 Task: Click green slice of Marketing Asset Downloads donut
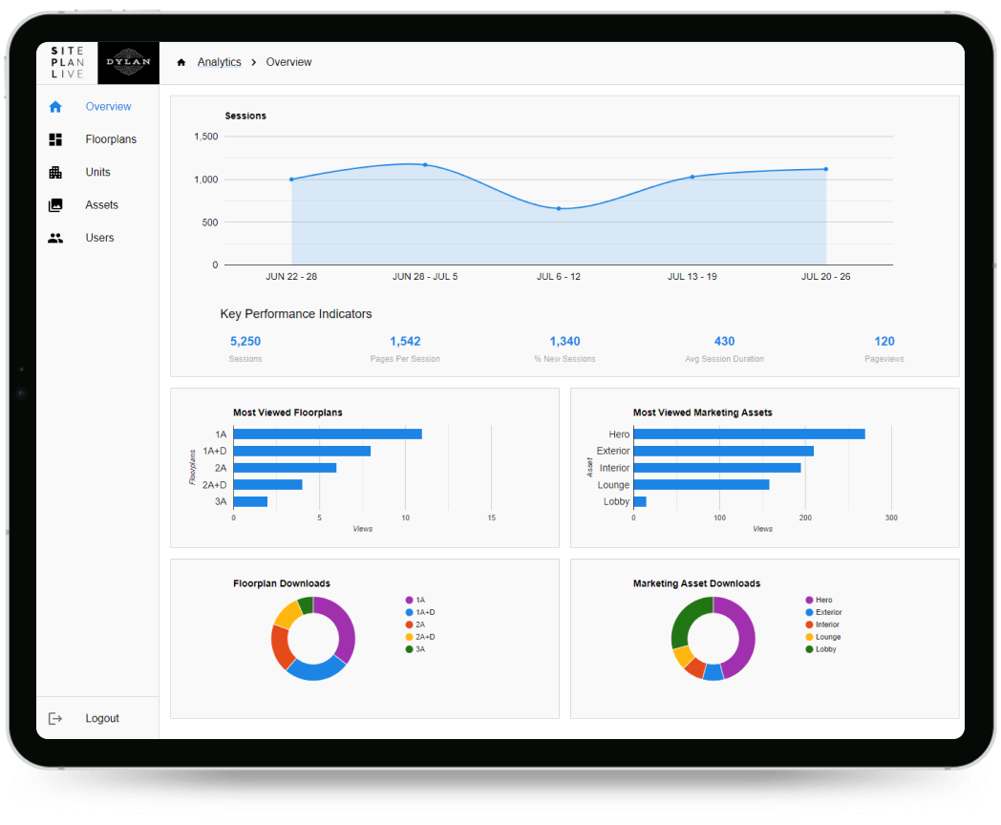[685, 616]
